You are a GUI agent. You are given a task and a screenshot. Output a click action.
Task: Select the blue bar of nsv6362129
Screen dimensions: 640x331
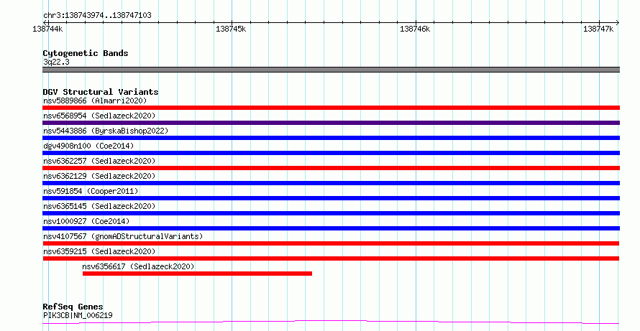click(331, 183)
